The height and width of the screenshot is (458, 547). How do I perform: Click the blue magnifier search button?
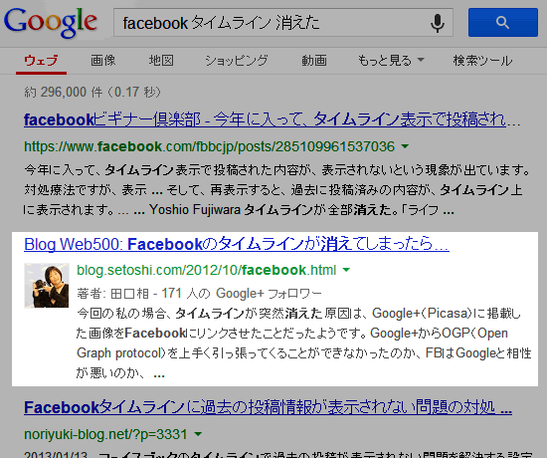click(x=502, y=23)
